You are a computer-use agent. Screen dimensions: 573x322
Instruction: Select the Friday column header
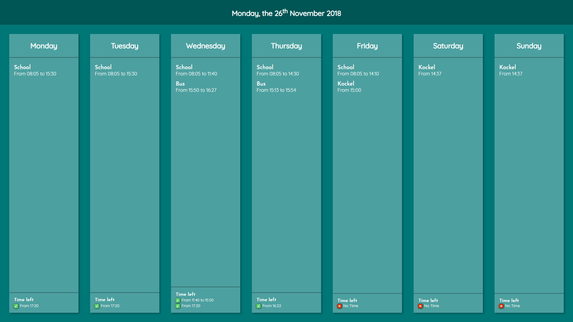click(x=367, y=46)
